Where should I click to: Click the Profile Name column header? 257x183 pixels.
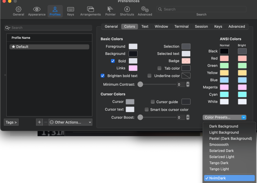tap(49, 38)
